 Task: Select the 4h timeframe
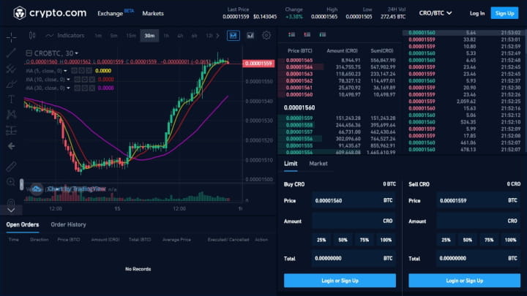tap(180, 35)
